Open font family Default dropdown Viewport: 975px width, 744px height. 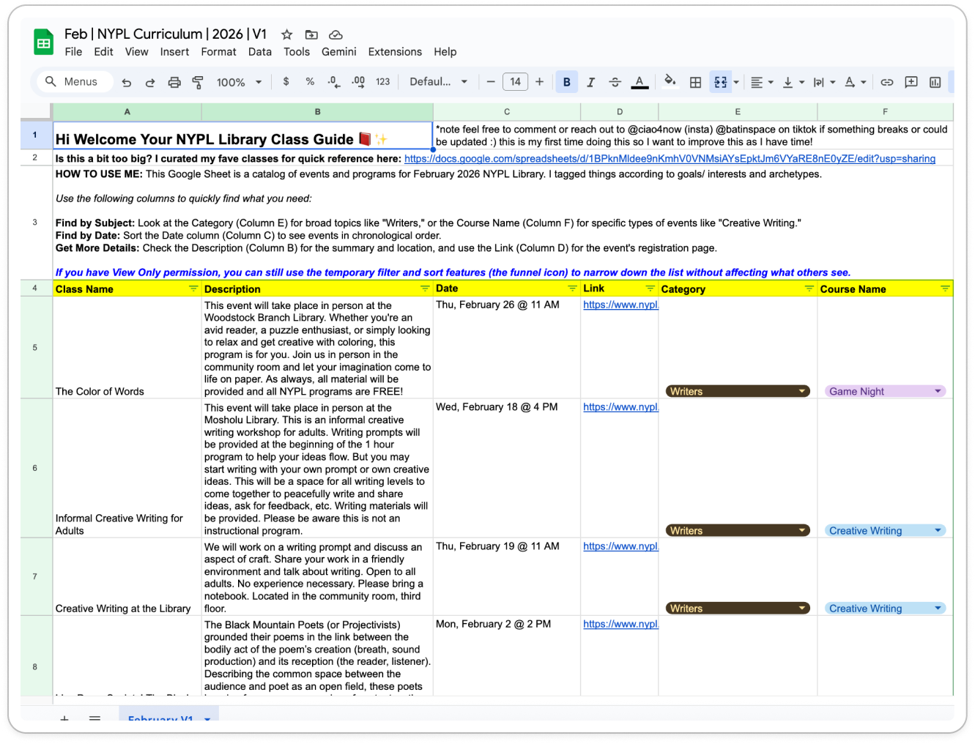[x=438, y=82]
